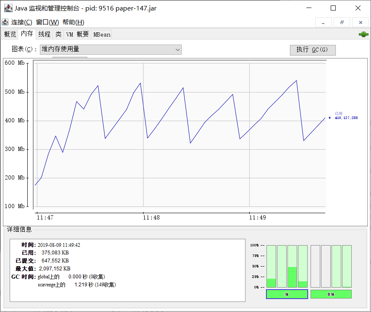
Task: Close the inner connection frame
Action: point(361,22)
